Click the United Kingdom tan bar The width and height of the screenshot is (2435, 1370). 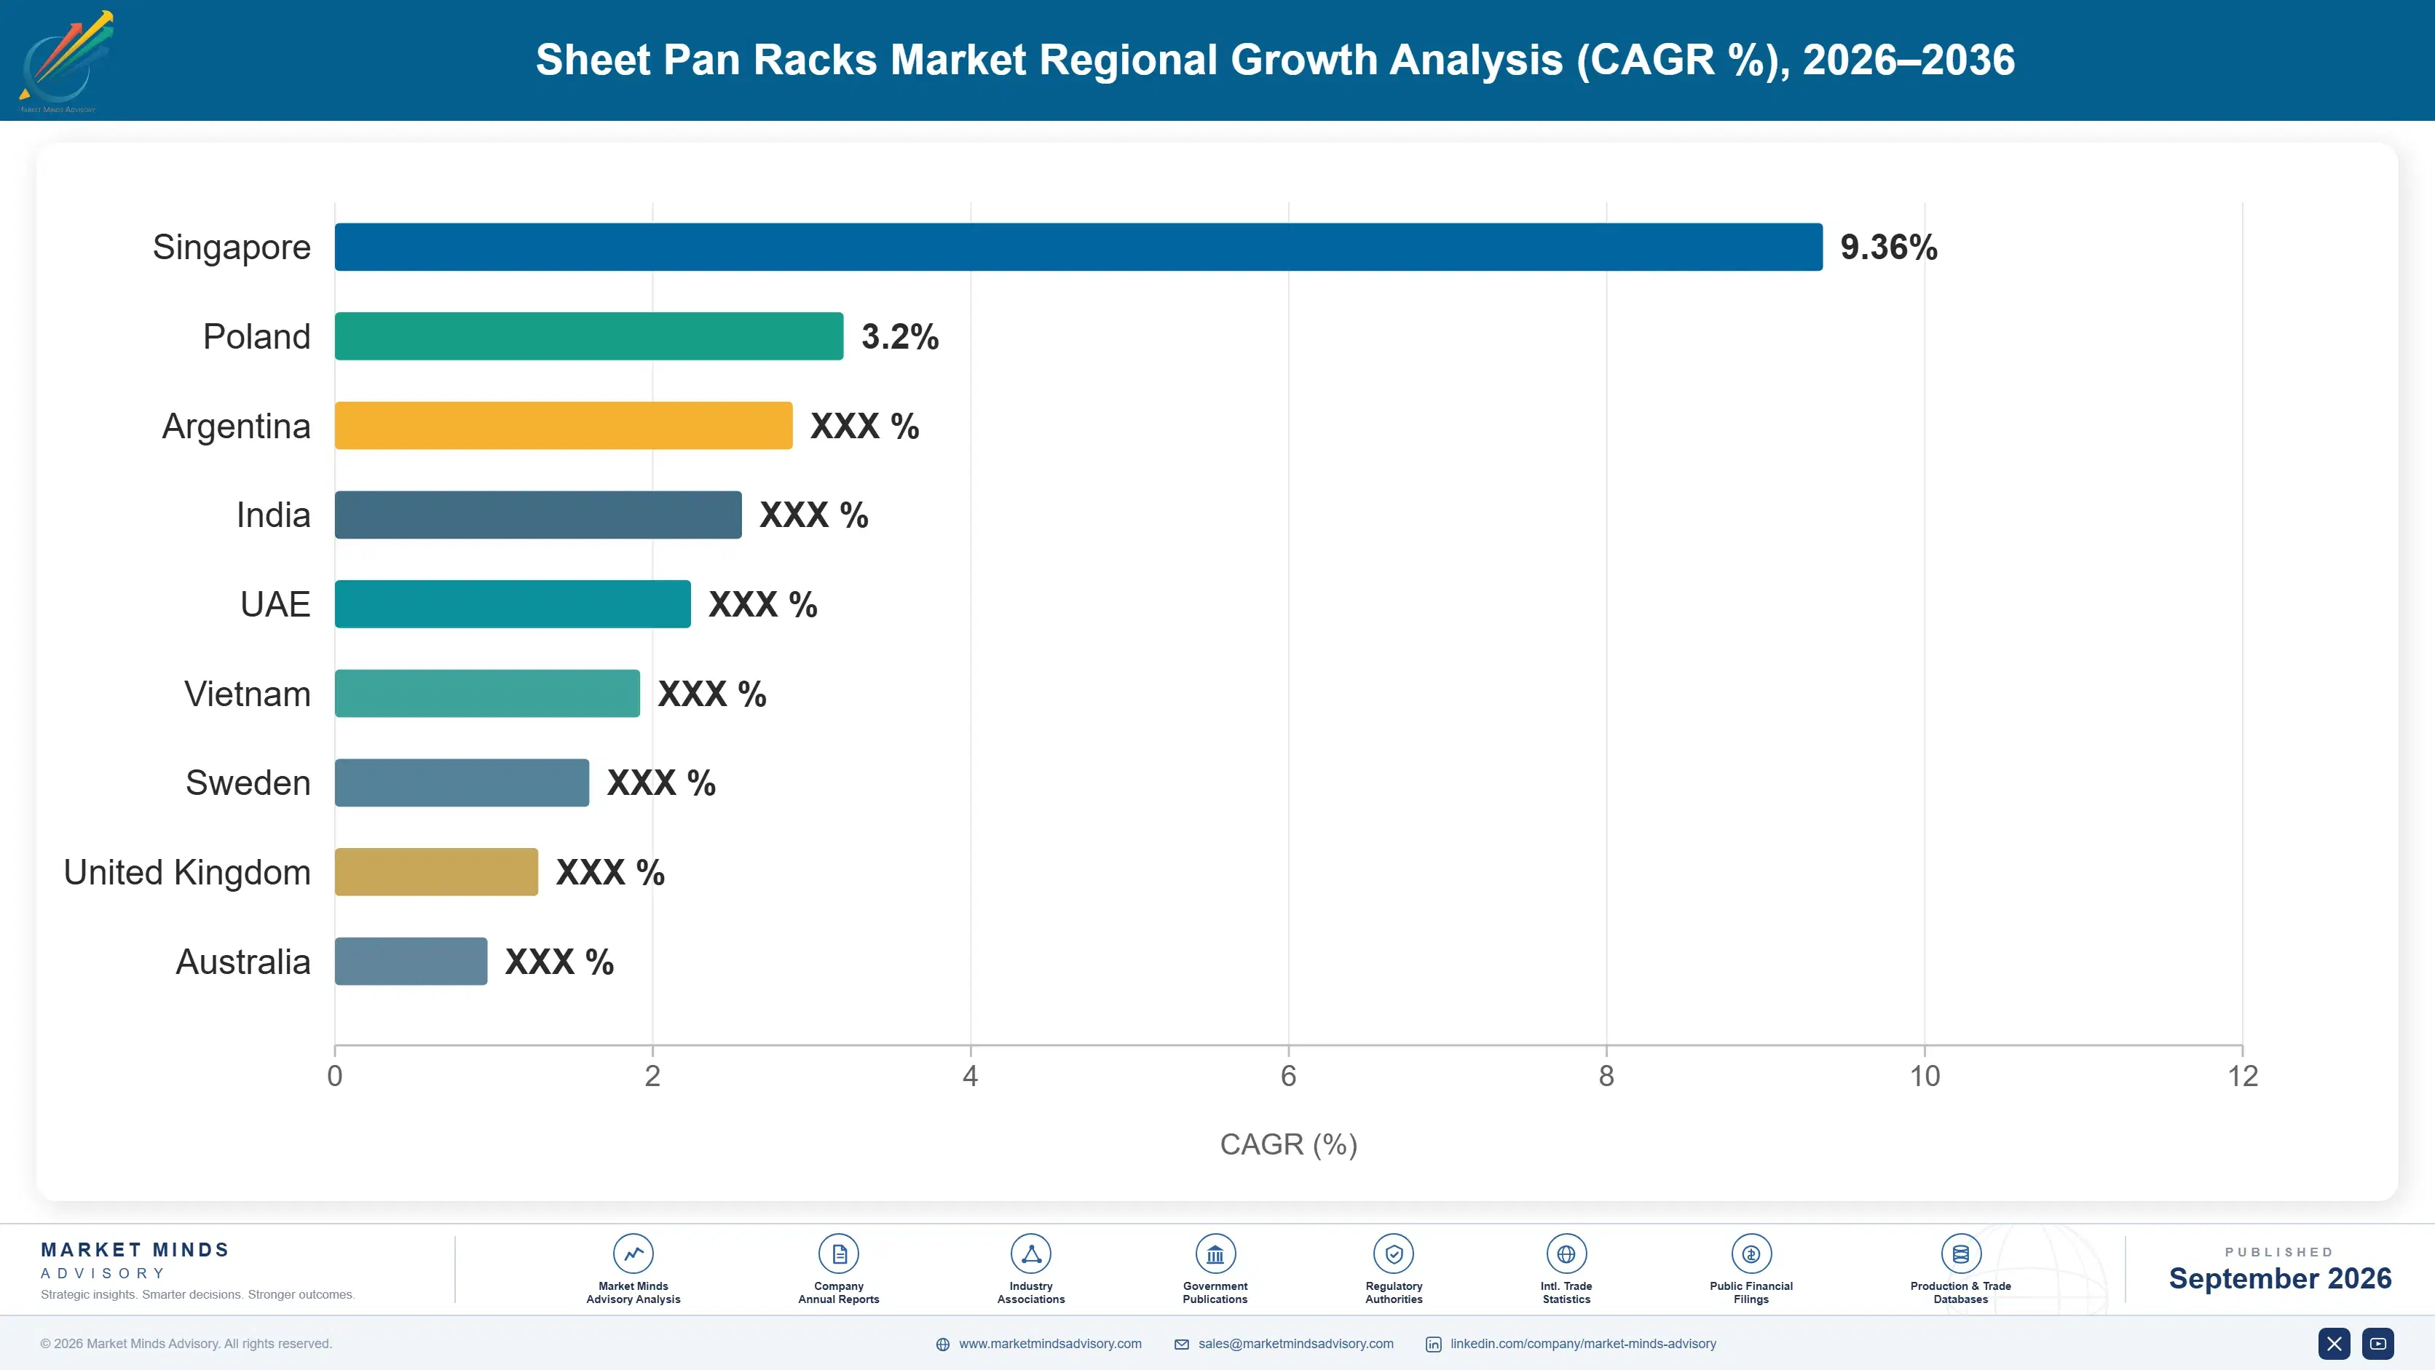(x=435, y=872)
